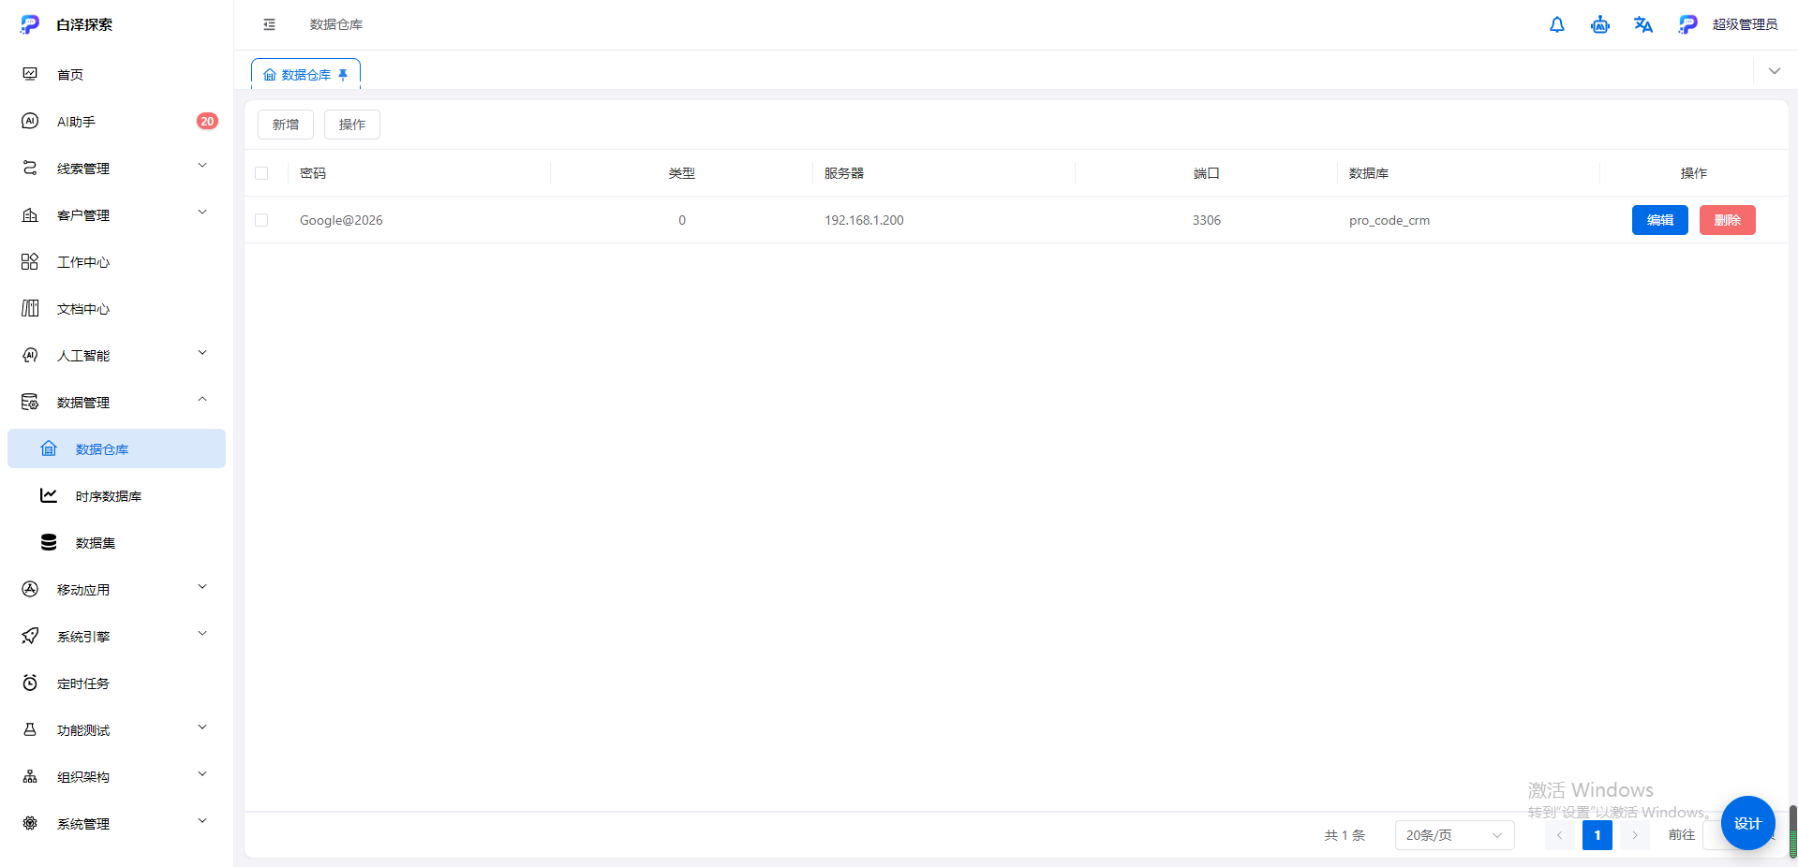Click the pin icon on 数据仓库 tab
The image size is (1798, 867).
(343, 75)
